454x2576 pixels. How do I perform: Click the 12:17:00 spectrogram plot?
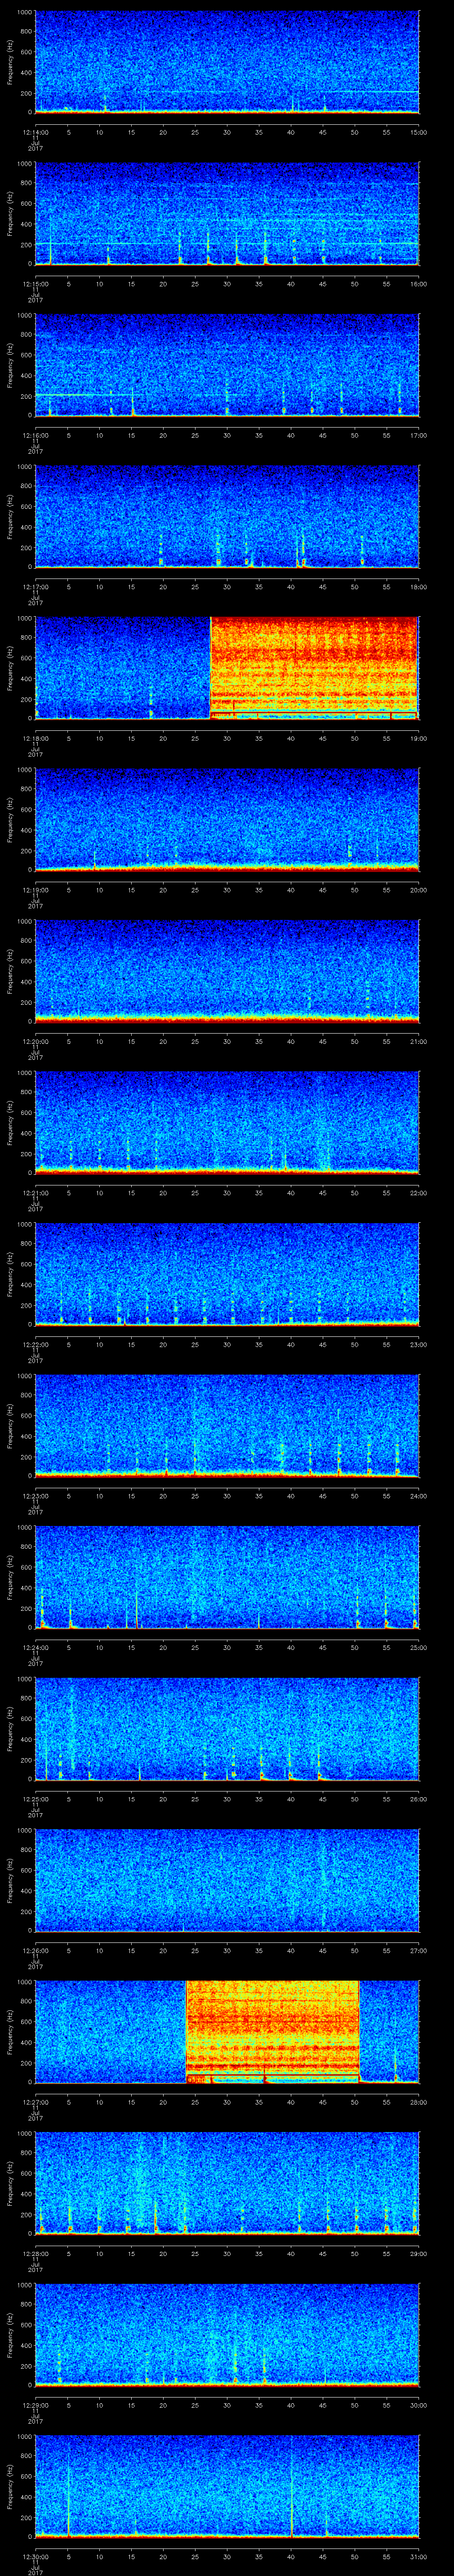coord(227,516)
